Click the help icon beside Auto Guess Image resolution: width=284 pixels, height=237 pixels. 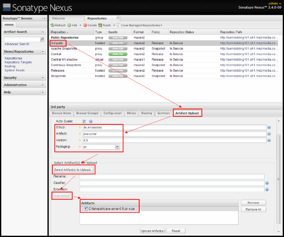[90, 121]
